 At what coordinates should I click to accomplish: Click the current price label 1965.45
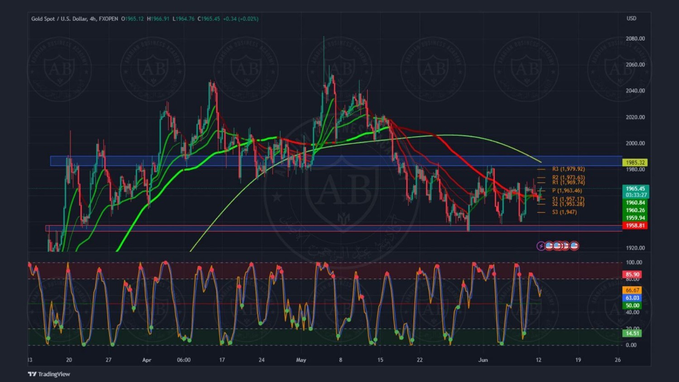[635, 188]
